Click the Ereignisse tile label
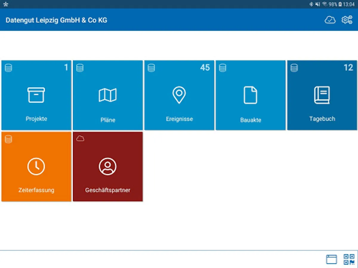358x268 pixels. coord(179,119)
